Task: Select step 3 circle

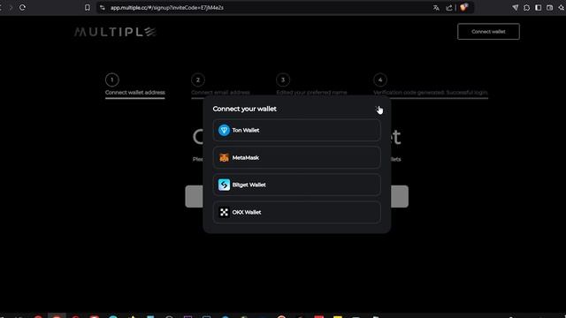Action: (x=283, y=79)
